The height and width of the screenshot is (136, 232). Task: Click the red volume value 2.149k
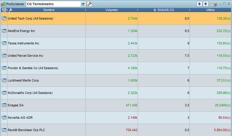pyautogui.click(x=133, y=118)
